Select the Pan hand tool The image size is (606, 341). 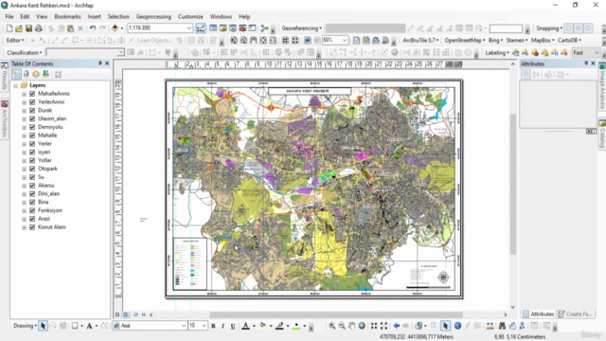tap(351, 326)
